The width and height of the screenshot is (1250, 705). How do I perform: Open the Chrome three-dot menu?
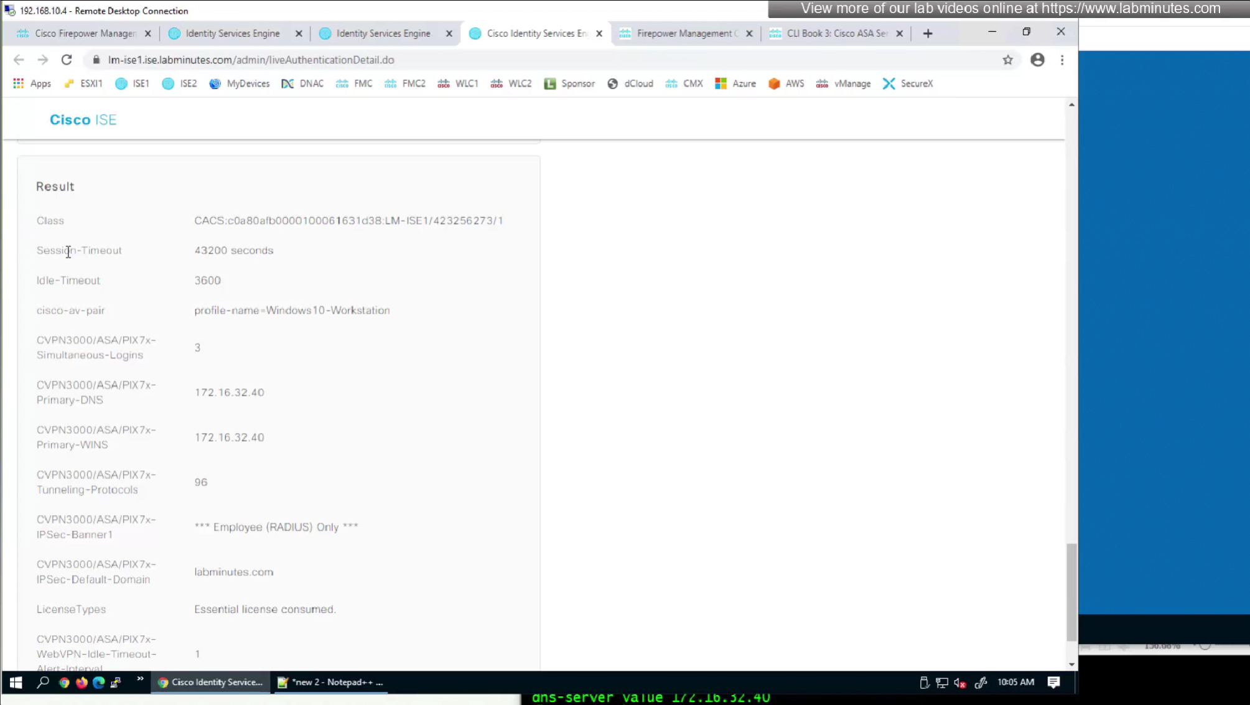(x=1061, y=60)
